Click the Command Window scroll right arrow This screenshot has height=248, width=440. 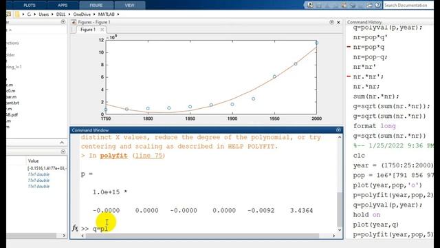[333, 236]
